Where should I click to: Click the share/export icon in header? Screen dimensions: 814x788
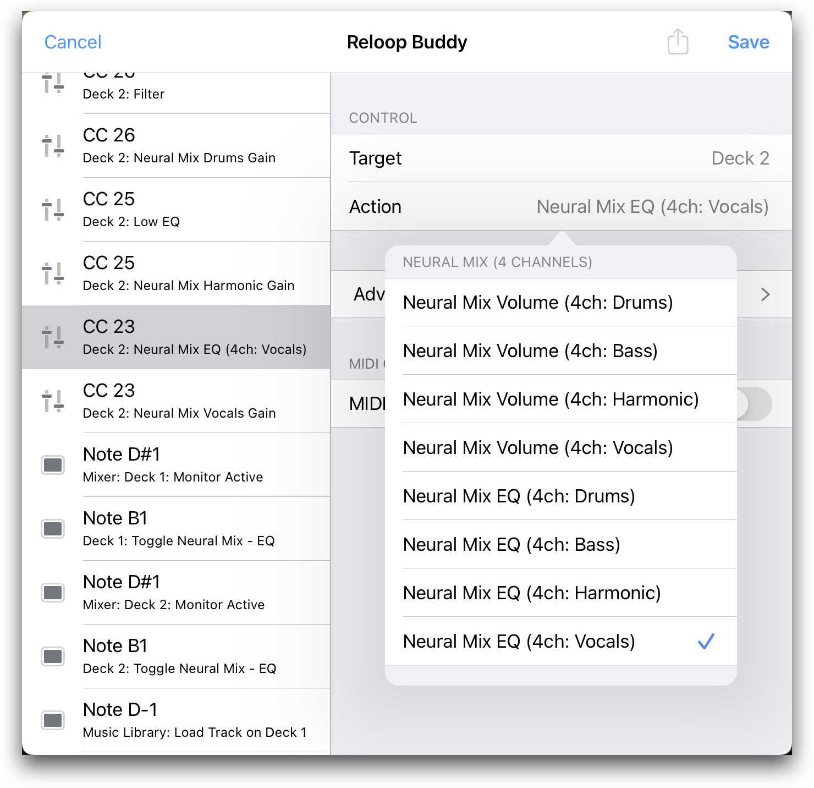[678, 42]
